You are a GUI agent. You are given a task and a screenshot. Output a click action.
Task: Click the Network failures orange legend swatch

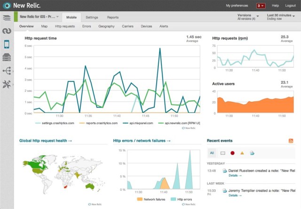tap(140, 199)
